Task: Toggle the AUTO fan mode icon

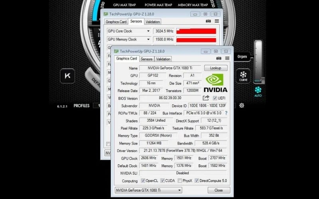Action: pos(258,90)
